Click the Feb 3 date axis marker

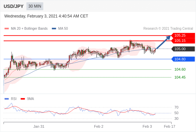(147, 126)
